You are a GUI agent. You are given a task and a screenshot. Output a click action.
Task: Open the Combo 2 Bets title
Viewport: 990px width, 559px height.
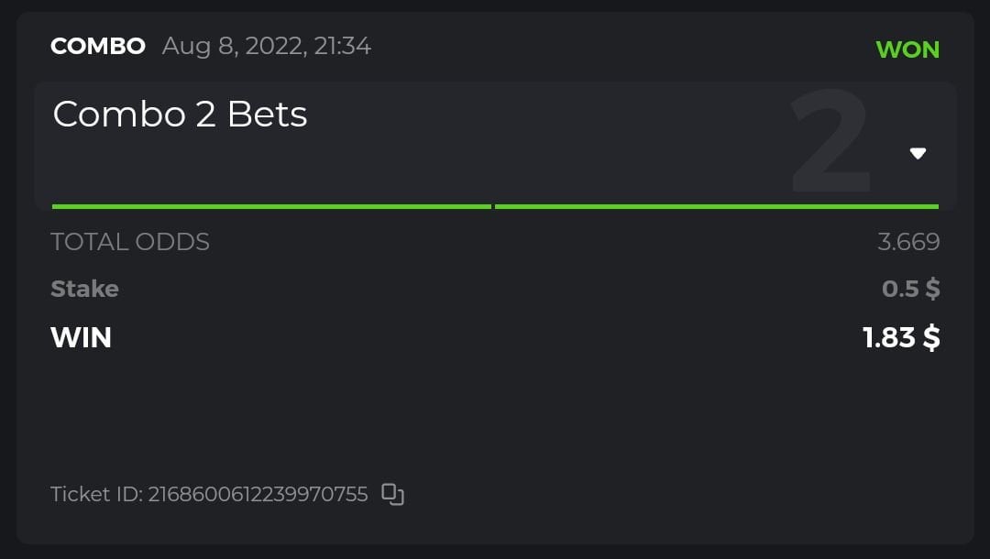click(180, 115)
